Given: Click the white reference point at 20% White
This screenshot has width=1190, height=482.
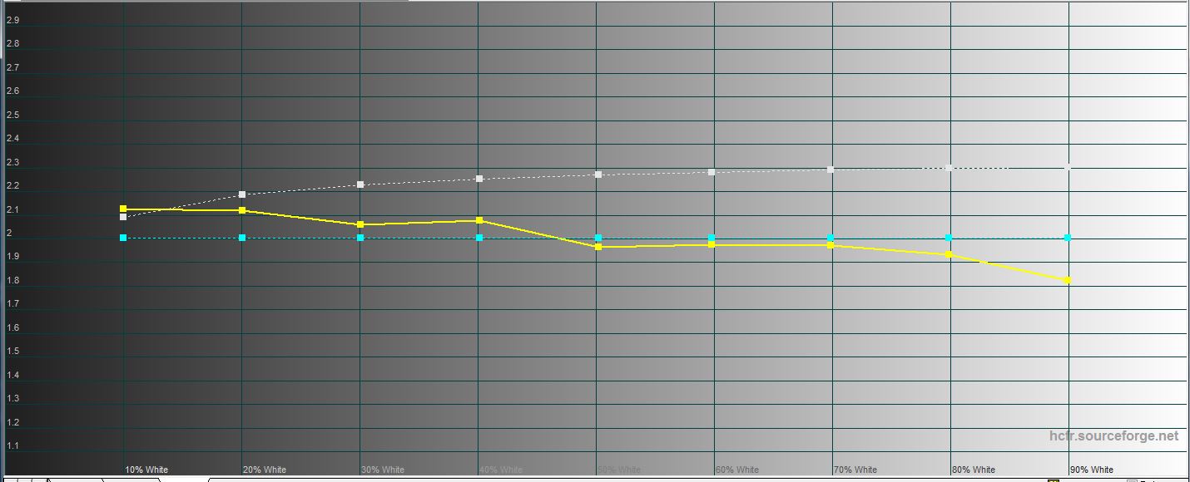Looking at the screenshot, I should [242, 194].
